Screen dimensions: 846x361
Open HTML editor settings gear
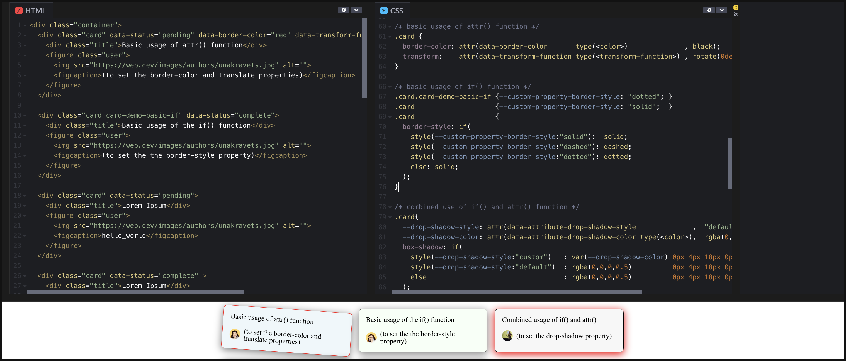344,10
